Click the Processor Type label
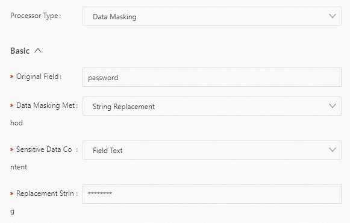 pyautogui.click(x=36, y=16)
